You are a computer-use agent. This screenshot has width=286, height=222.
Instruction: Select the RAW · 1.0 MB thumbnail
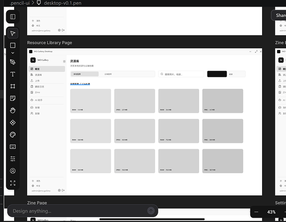[90, 101]
